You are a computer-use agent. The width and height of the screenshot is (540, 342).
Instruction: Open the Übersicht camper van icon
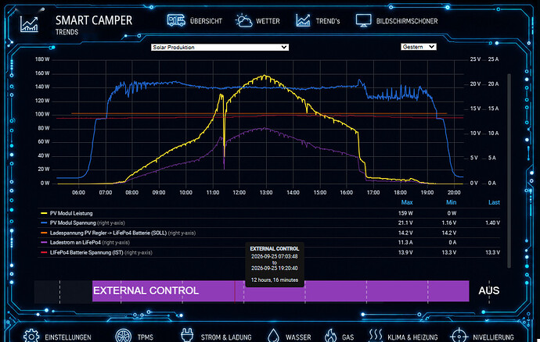coord(176,20)
